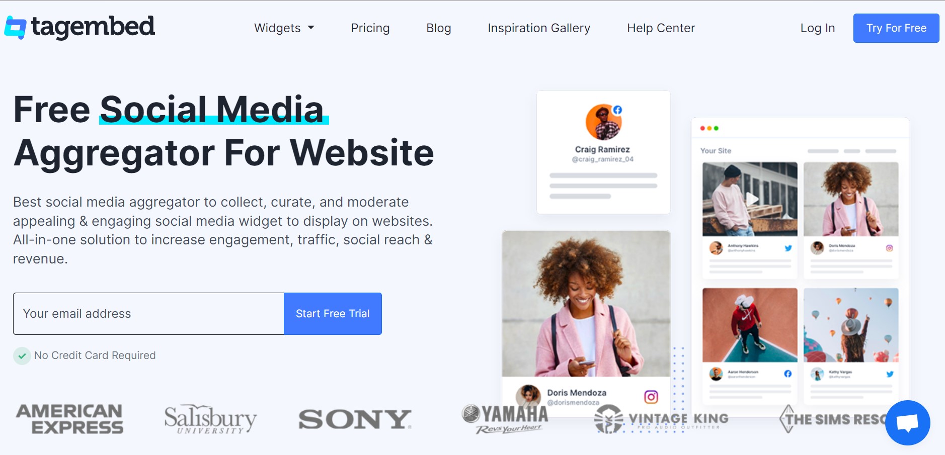This screenshot has width=945, height=455.
Task: Open the Inspiration Gallery
Action: pyautogui.click(x=539, y=28)
